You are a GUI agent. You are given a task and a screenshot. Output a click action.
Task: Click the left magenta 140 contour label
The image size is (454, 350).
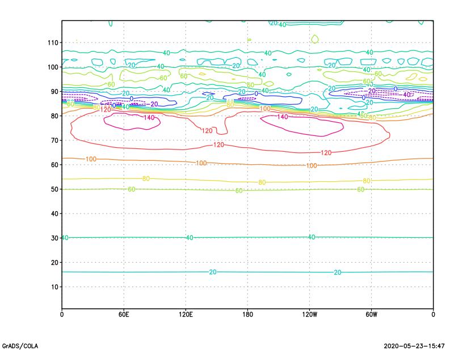pyautogui.click(x=149, y=118)
